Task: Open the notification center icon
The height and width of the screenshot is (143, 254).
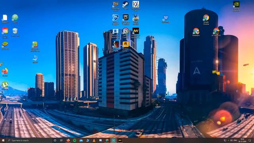Action: click(x=250, y=140)
